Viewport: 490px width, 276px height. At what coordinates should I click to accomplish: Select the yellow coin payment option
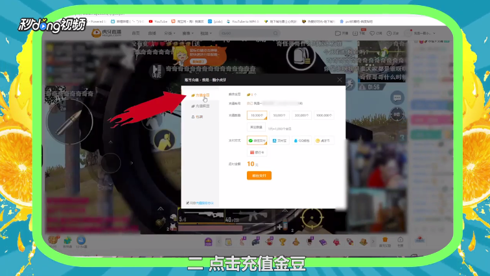pyautogui.click(x=324, y=141)
